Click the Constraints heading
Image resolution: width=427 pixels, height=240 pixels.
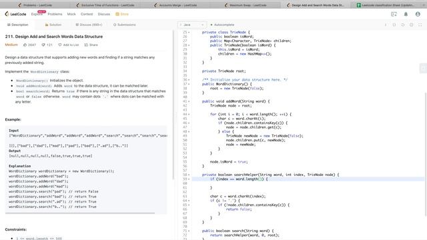16,229
